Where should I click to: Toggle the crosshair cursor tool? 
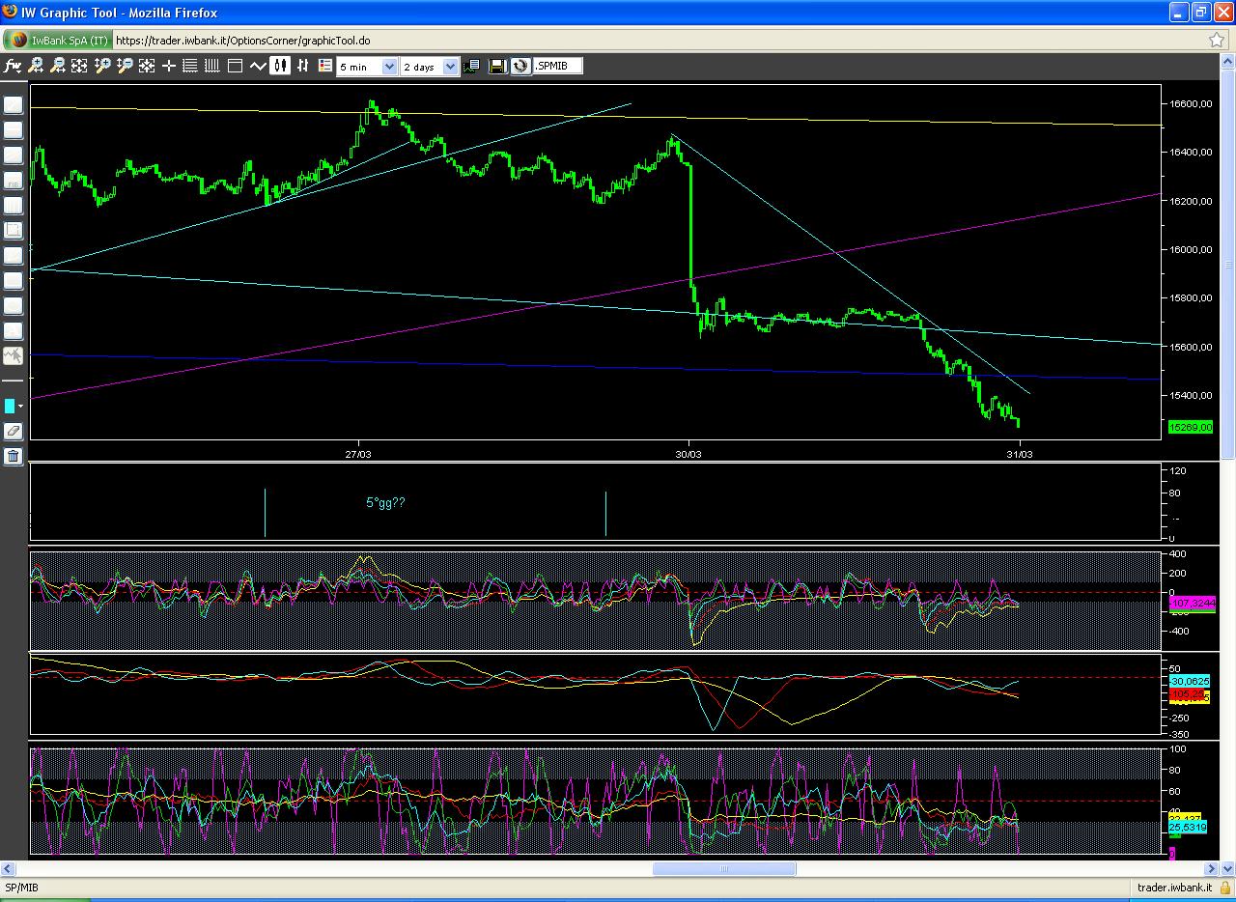click(169, 66)
